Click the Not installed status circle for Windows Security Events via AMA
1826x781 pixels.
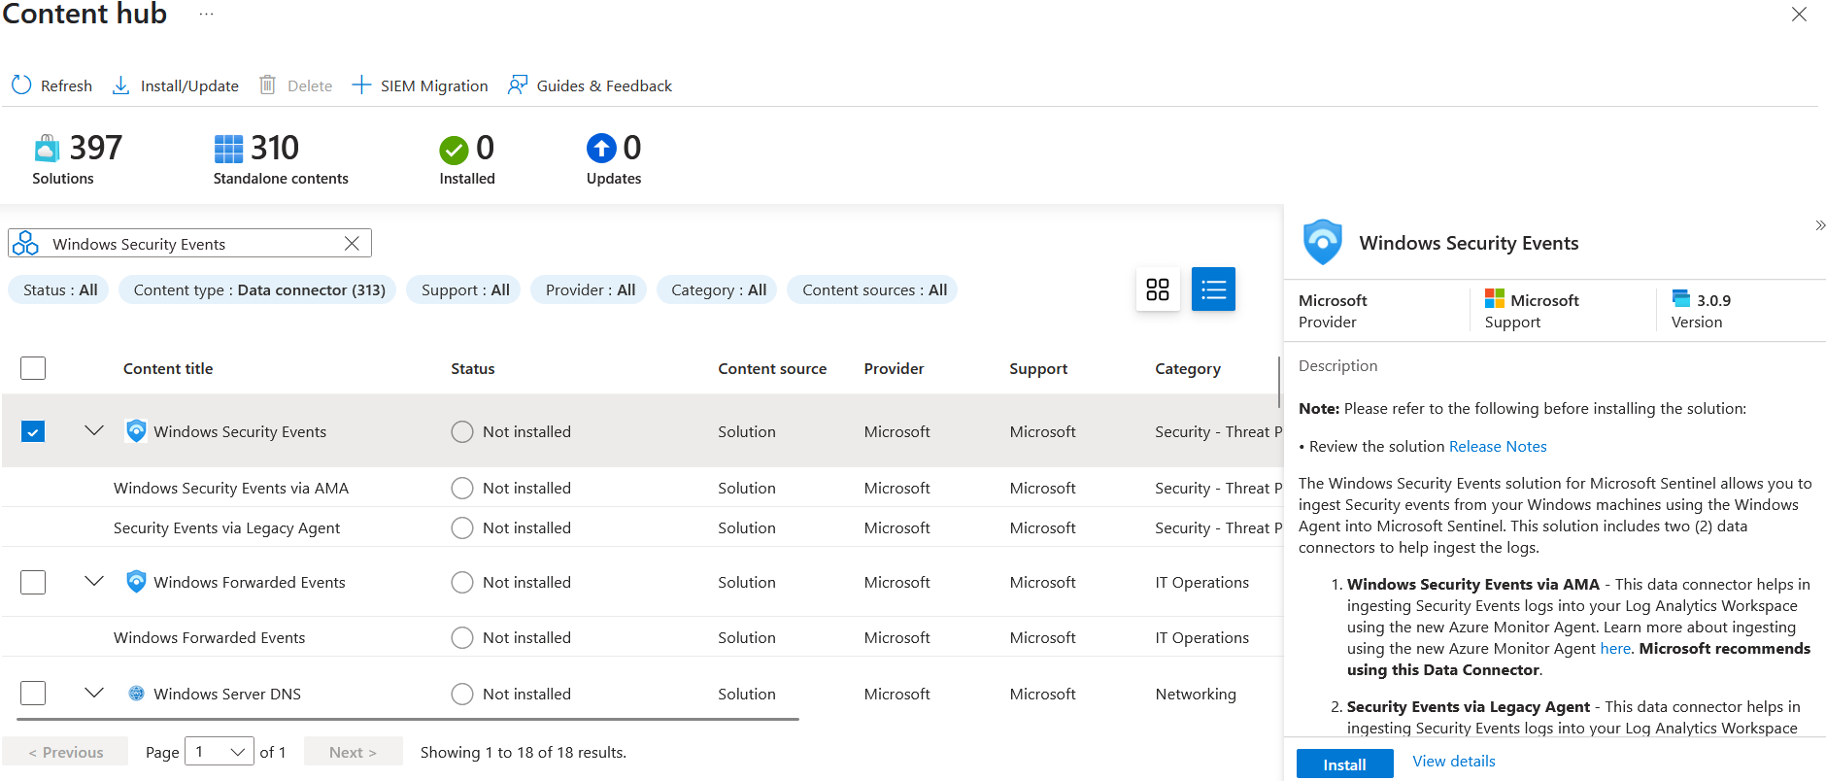462,488
